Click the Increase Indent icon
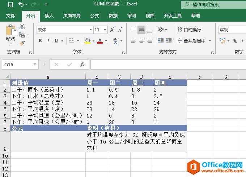 tap(169, 41)
